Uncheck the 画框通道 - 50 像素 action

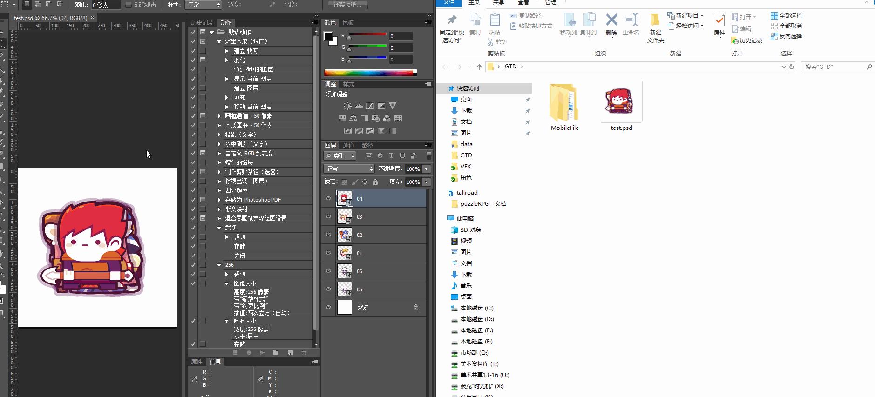pos(193,116)
